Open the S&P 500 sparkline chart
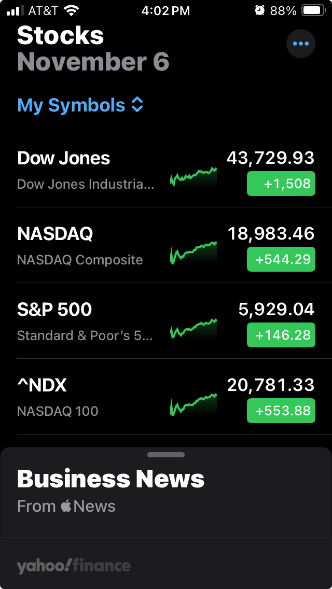The height and width of the screenshot is (589, 332). click(x=193, y=329)
